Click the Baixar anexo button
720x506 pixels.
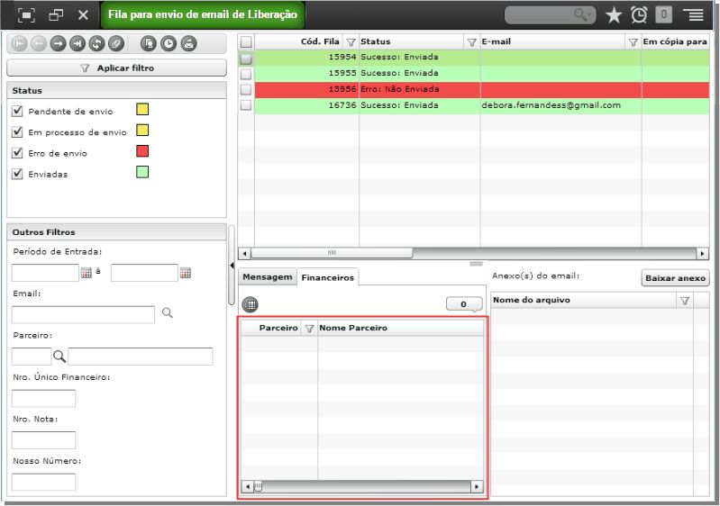(x=675, y=278)
